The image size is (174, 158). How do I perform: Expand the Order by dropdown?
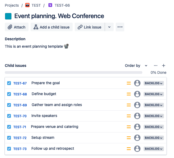[x=136, y=66]
